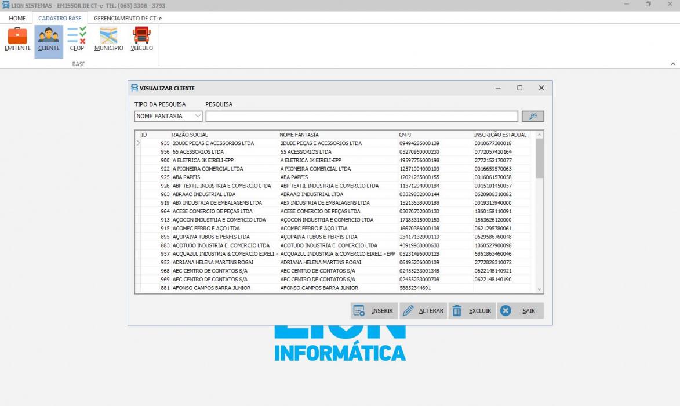The height and width of the screenshot is (406, 680).
Task: Open the Tipo da Pesquisa dropdown
Action: pyautogui.click(x=168, y=116)
